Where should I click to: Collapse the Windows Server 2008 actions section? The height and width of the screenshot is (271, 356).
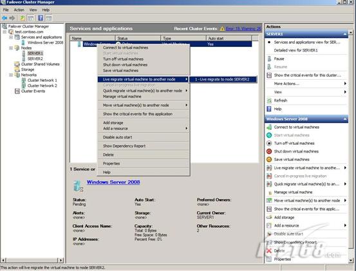(x=345, y=119)
